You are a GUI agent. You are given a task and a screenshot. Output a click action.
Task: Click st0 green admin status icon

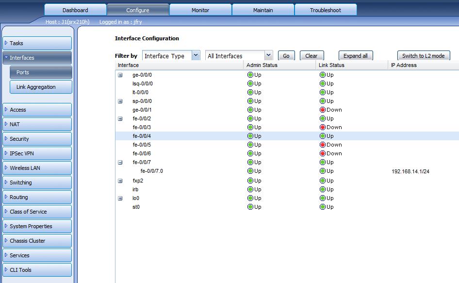click(x=250, y=207)
